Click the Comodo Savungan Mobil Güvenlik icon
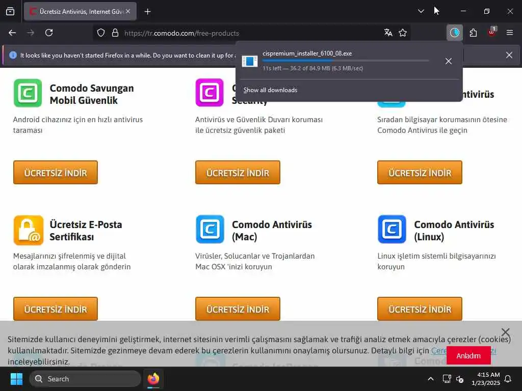Image resolution: width=522 pixels, height=391 pixels. tap(28, 93)
